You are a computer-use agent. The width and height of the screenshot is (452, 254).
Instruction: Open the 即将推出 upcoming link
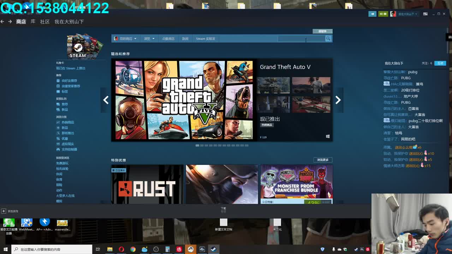68,133
